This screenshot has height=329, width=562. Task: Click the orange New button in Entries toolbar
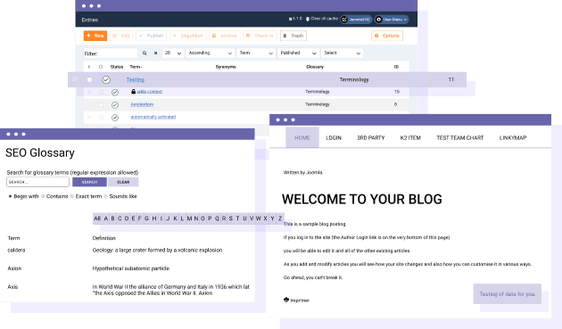pyautogui.click(x=95, y=36)
